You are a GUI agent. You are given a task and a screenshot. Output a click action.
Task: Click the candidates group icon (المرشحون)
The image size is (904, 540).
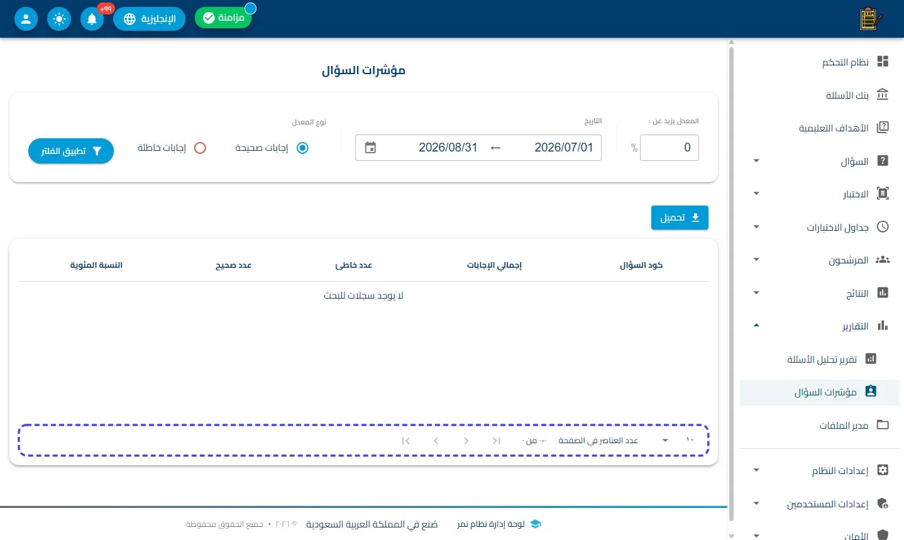[x=883, y=260]
